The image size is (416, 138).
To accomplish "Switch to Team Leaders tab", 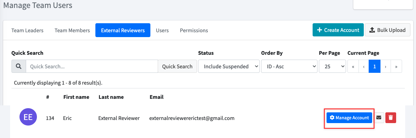I will click(27, 31).
